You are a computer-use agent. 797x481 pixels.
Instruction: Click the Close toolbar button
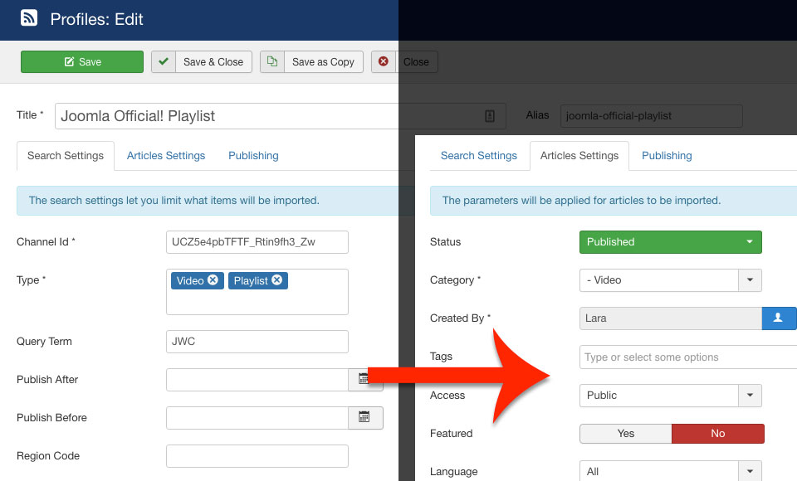coord(404,62)
